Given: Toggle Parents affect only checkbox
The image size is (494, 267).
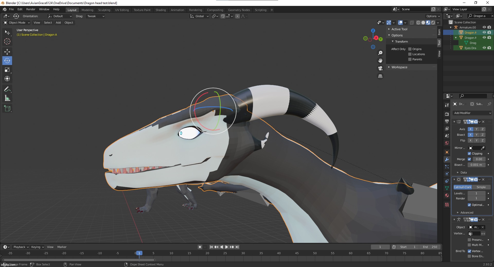Looking at the screenshot, I should [x=410, y=59].
